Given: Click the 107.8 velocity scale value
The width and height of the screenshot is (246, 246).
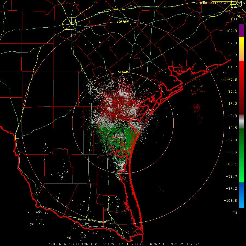Looking at the screenshot, I should click(x=232, y=31).
